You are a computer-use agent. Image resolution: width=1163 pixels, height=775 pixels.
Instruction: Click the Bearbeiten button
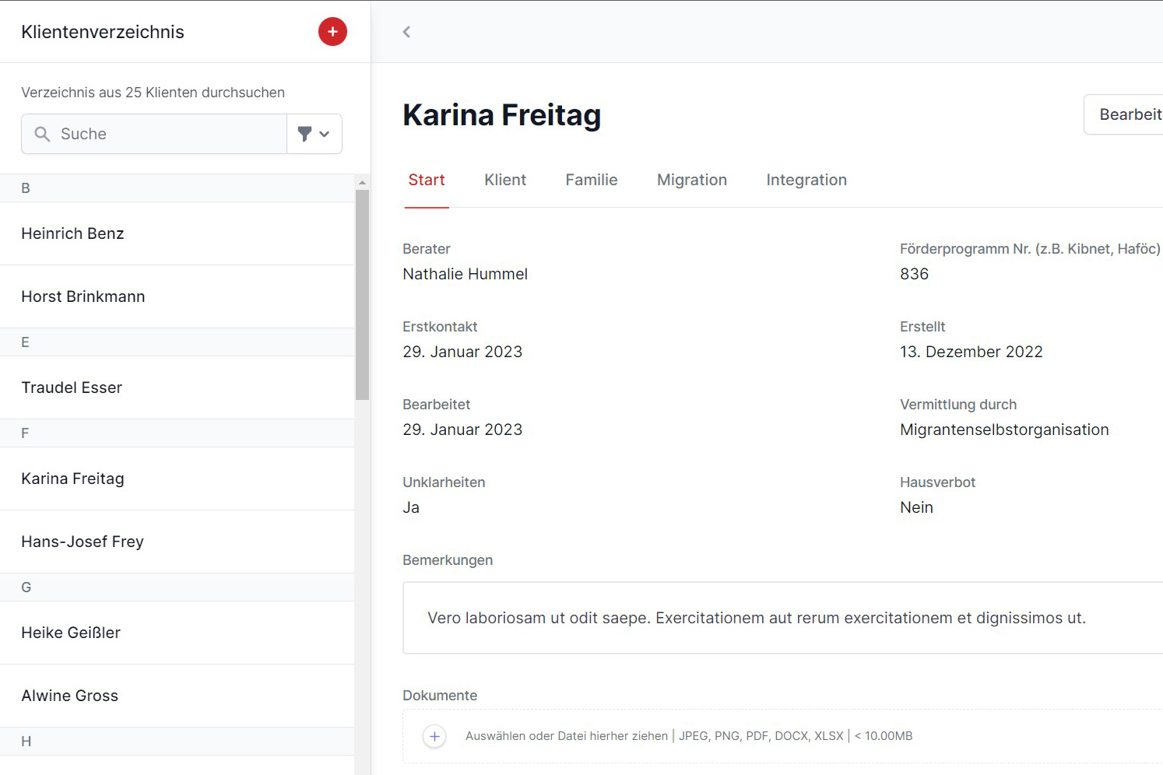tap(1129, 114)
